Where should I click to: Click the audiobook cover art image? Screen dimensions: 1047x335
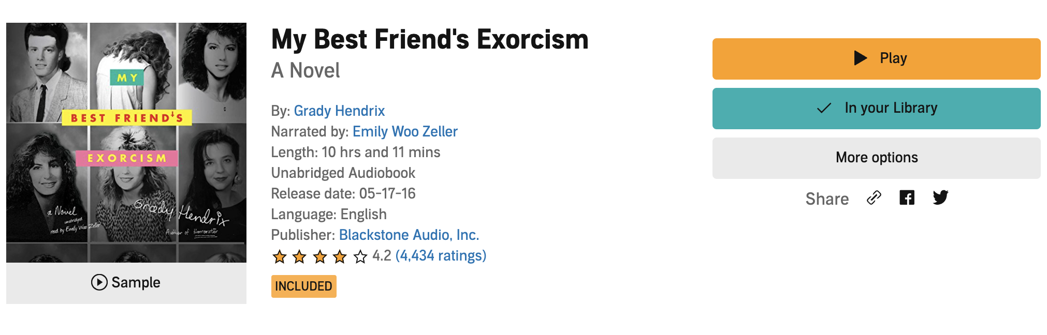[x=126, y=142]
